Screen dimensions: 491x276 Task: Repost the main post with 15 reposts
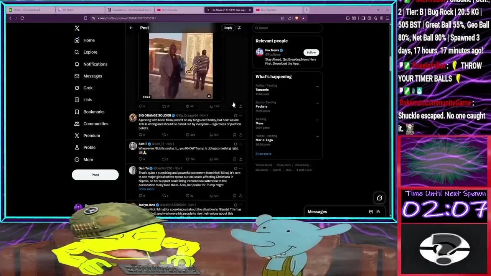(165, 106)
